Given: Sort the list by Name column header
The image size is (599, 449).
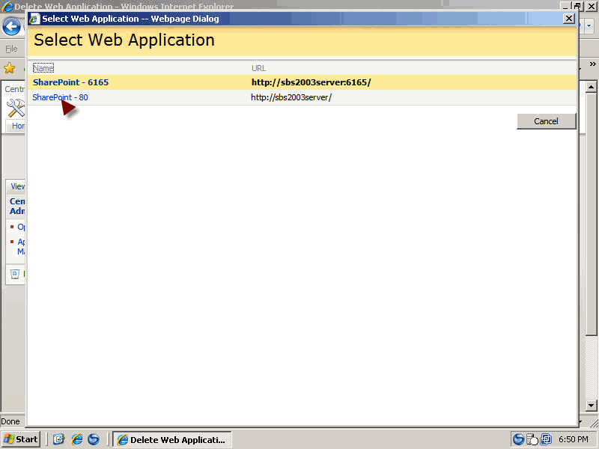Looking at the screenshot, I should [43, 68].
